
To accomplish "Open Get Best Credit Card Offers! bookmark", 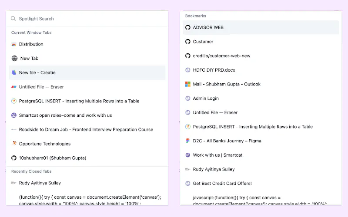I will tap(261, 183).
